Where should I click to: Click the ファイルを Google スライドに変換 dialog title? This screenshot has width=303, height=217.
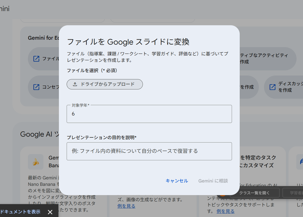click(x=128, y=42)
